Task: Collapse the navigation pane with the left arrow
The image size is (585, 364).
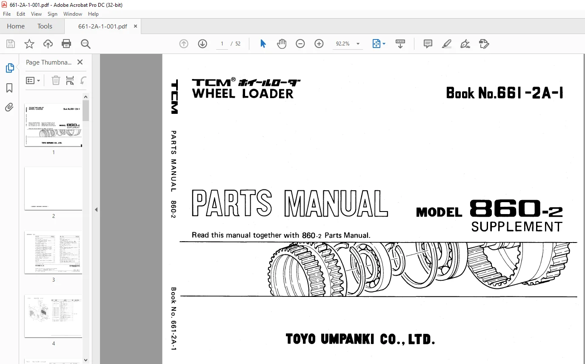Action: tap(96, 209)
